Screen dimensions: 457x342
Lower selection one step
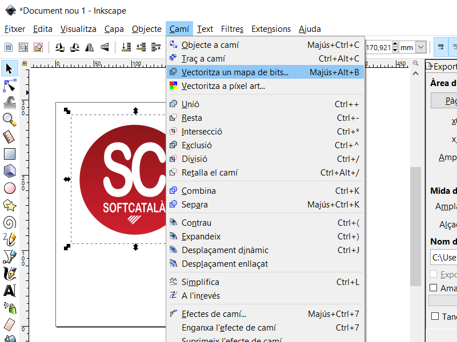(141, 47)
